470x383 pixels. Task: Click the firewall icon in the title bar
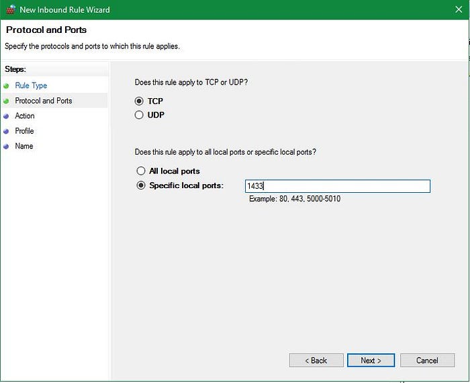[x=11, y=9]
